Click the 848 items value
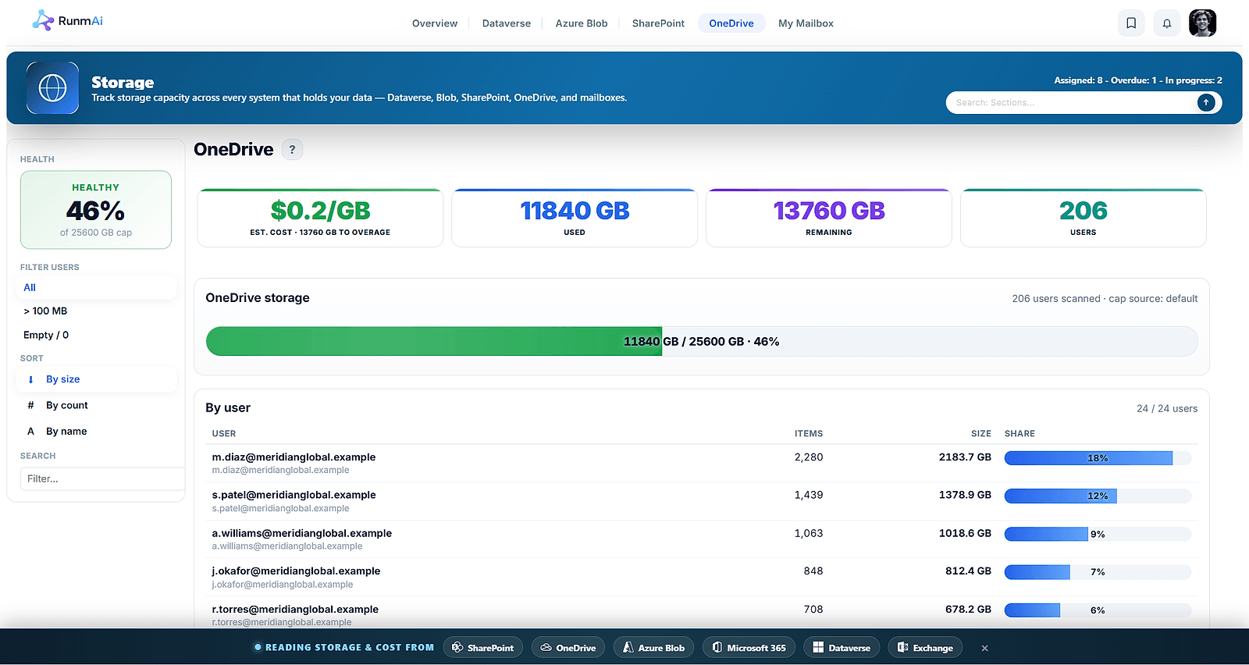Viewport: 1249px width, 665px height. 813,571
